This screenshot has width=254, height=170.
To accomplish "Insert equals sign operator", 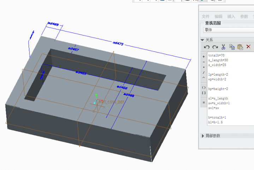I will [x=203, y=102].
